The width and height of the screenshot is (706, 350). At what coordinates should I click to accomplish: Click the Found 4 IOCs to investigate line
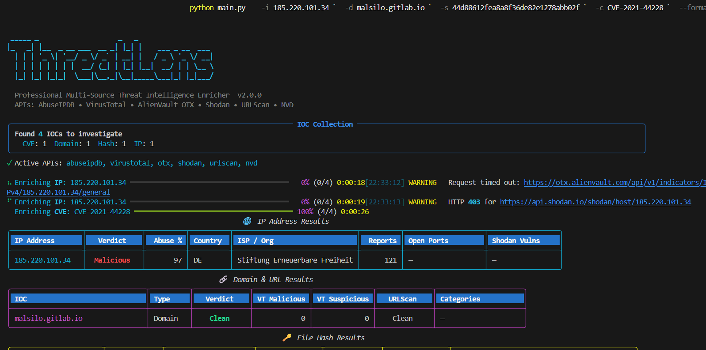(69, 134)
